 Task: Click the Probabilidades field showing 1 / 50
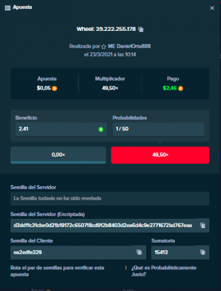click(x=158, y=129)
